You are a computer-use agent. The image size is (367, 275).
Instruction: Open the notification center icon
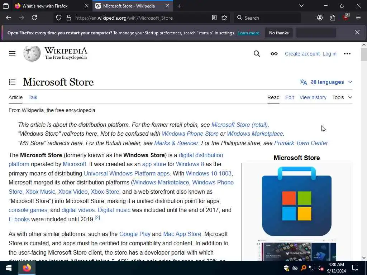click(355, 268)
